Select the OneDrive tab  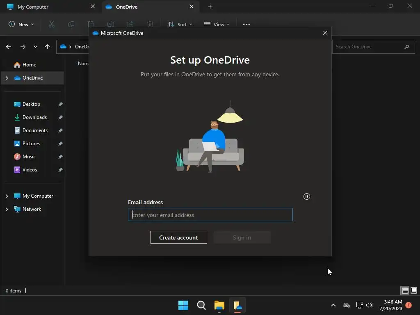pyautogui.click(x=151, y=7)
